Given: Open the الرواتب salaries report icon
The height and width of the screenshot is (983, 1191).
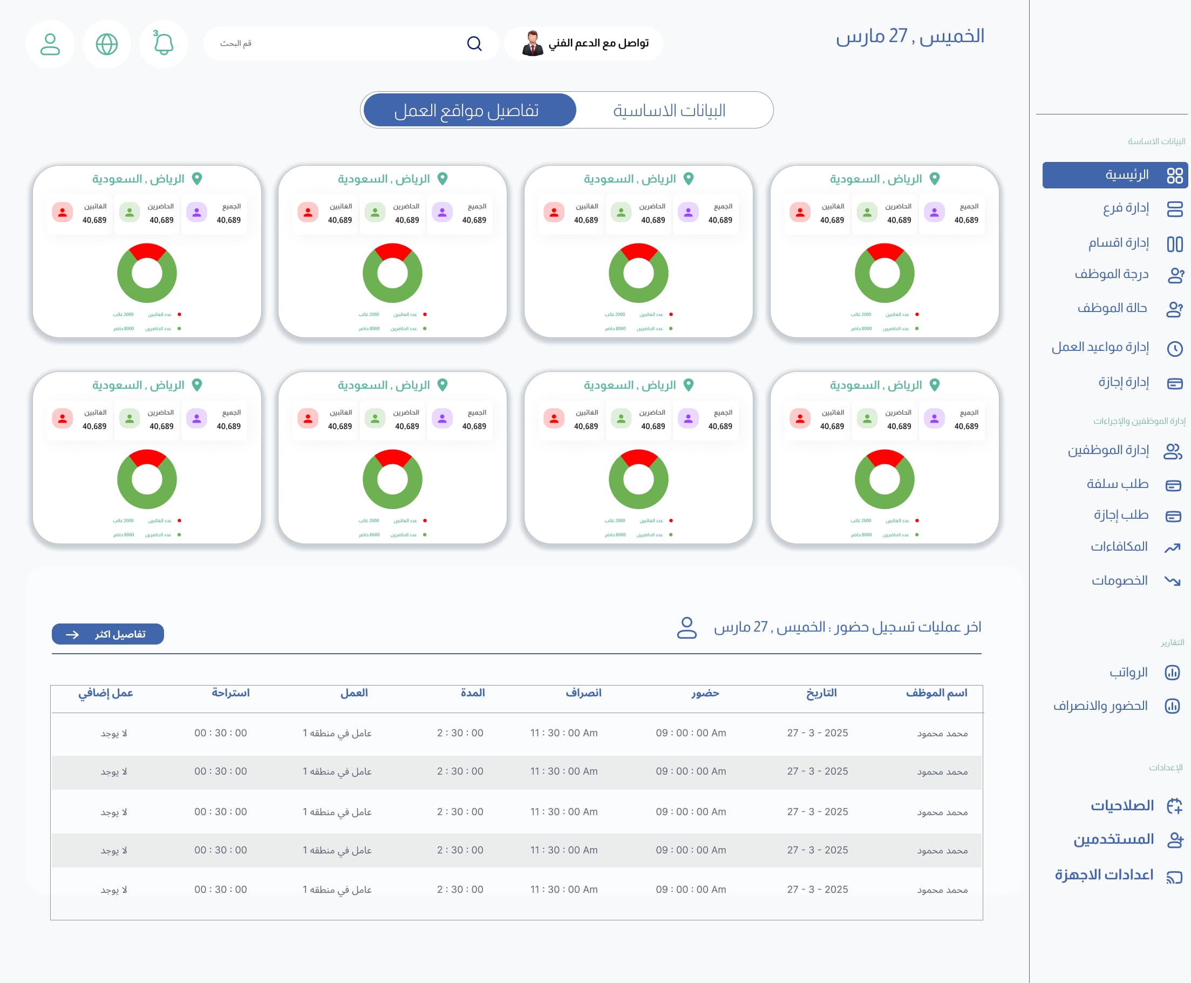Looking at the screenshot, I should click(1173, 673).
